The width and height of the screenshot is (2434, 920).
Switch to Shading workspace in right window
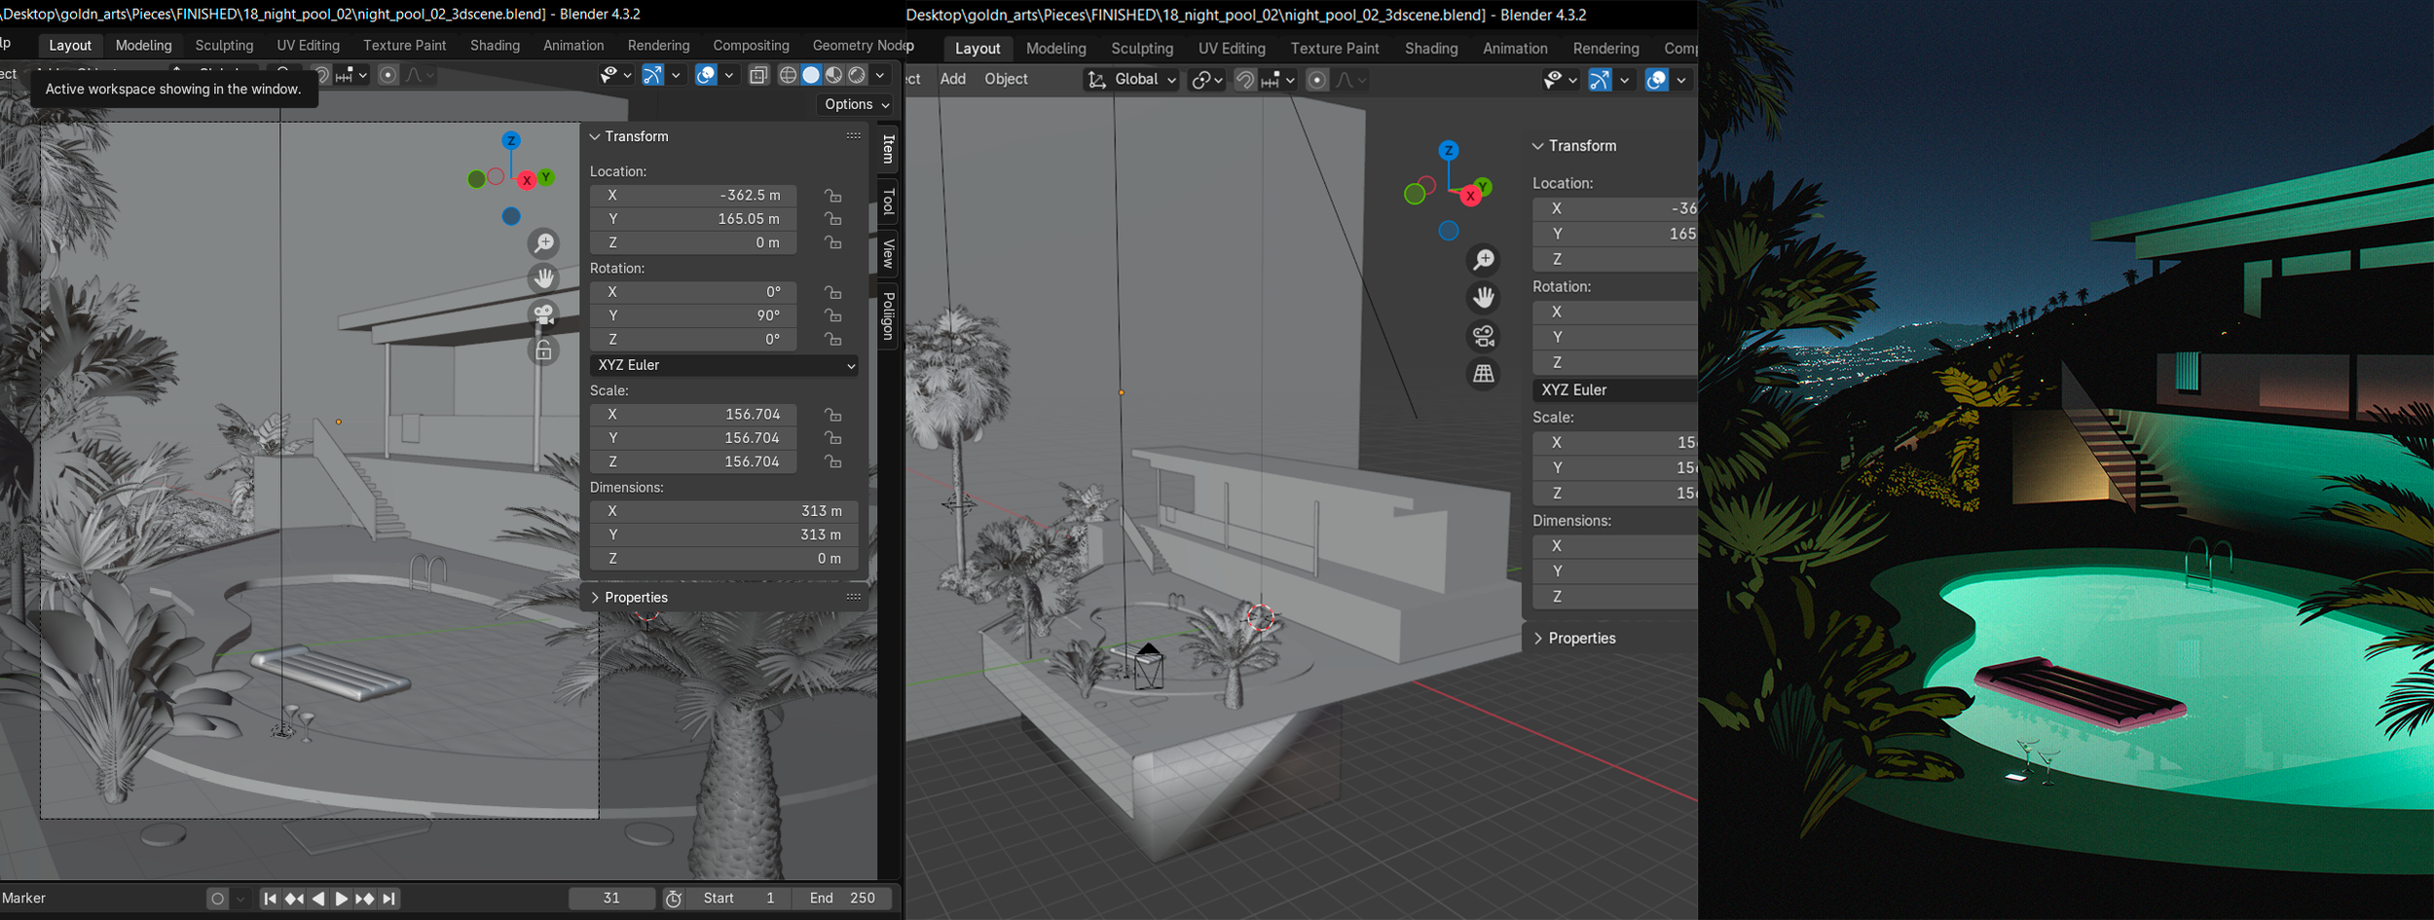click(x=1431, y=49)
